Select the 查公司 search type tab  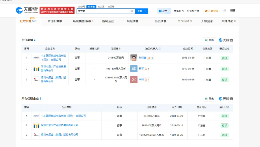tap(81, 6)
